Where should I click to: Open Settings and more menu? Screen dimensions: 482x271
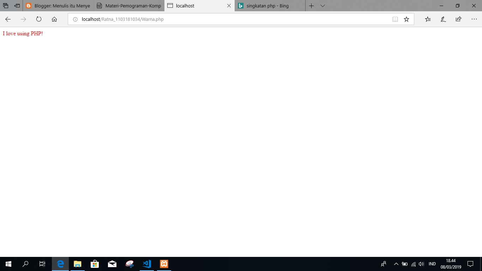[x=474, y=19]
